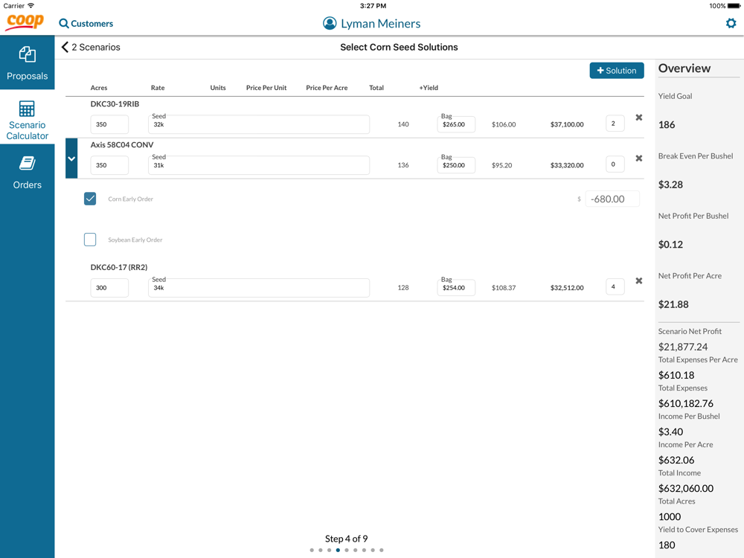The width and height of the screenshot is (744, 558).
Task: Click the Total Acres value 1000
Action: pos(670,517)
